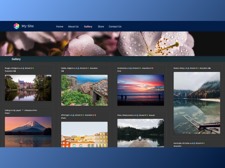225x168 pixels.
Task: Open the Djebla Algeria stone roof photo
Action: tap(85, 90)
